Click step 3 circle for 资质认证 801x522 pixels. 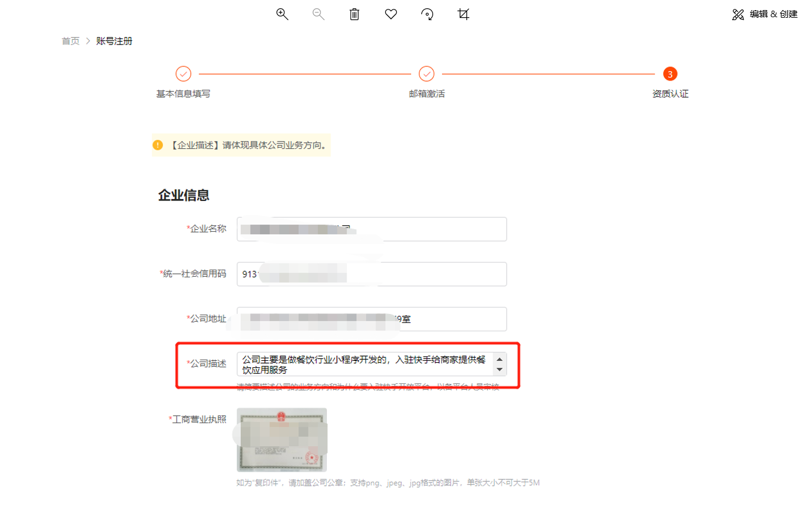click(x=670, y=74)
